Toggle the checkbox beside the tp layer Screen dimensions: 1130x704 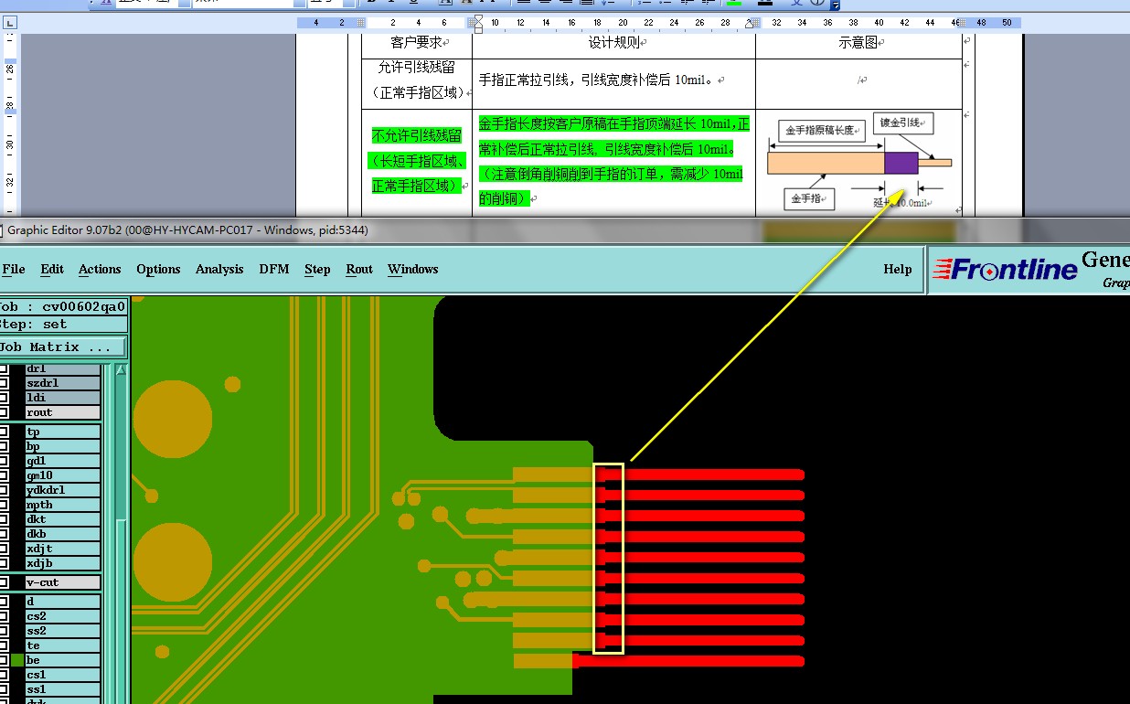click(4, 432)
